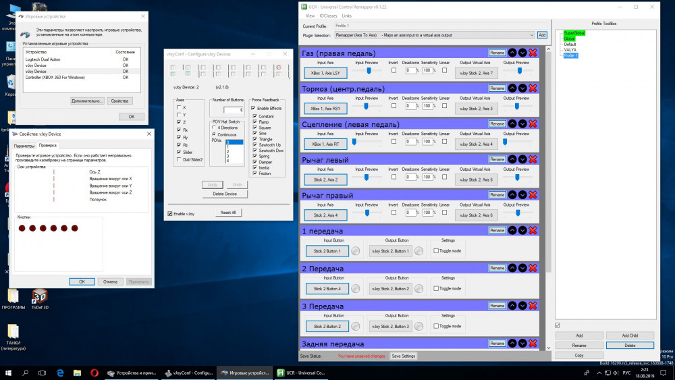The height and width of the screenshot is (380, 675).
Task: Toggle the Enable vJoy checkbox
Action: (x=171, y=214)
